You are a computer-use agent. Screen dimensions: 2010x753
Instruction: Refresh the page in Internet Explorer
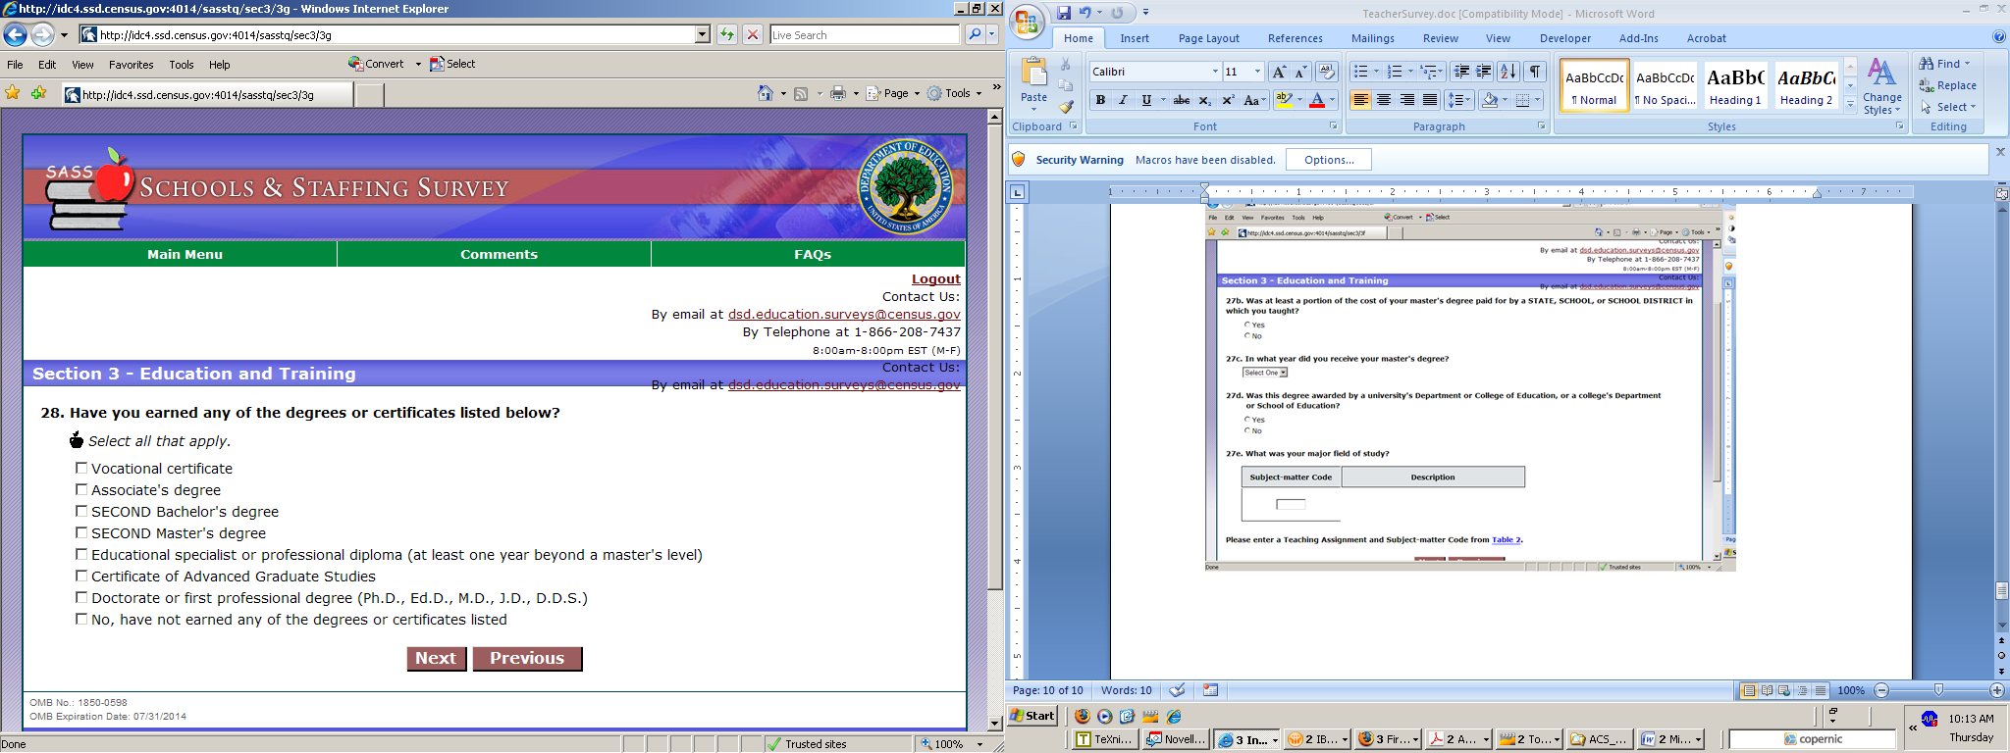[726, 34]
